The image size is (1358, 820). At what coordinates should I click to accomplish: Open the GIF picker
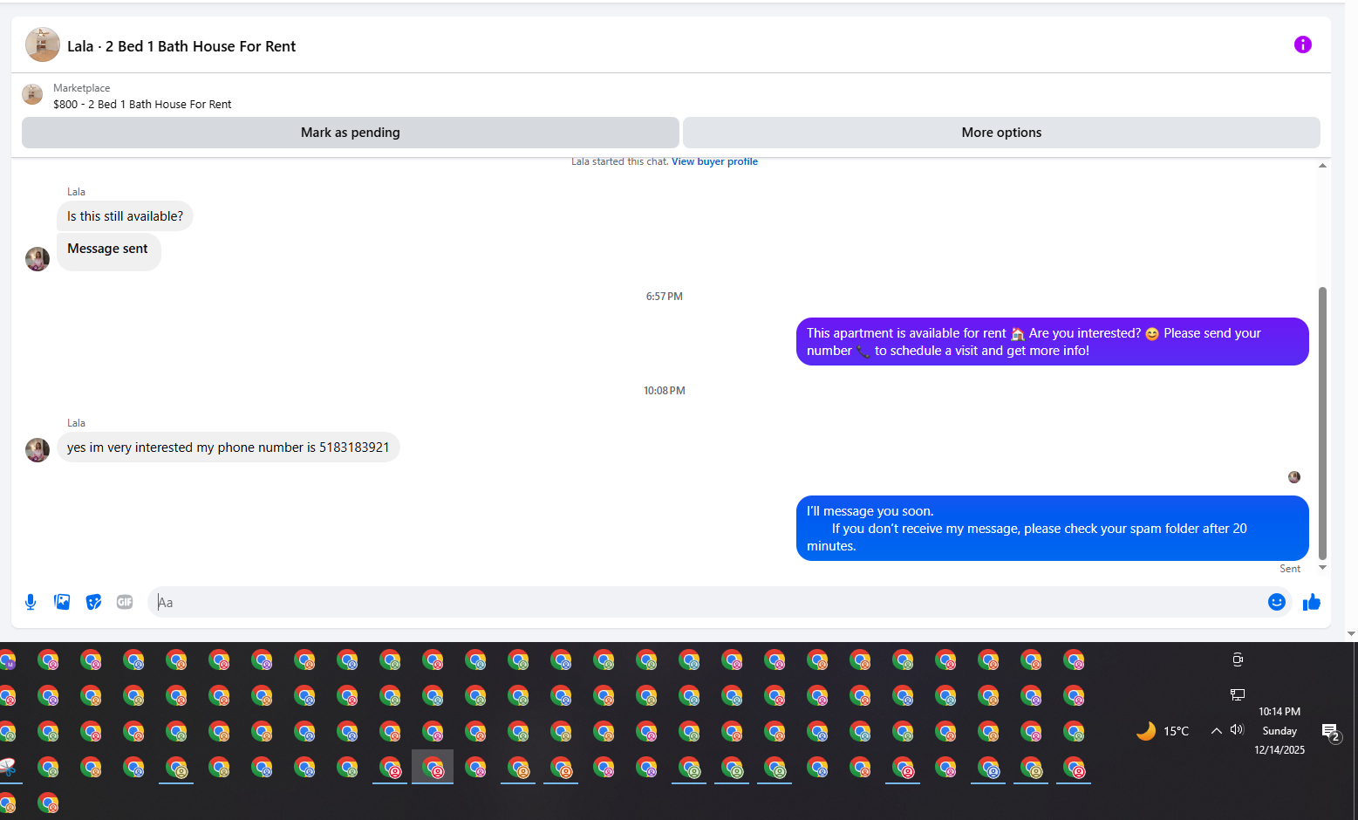[x=125, y=602]
